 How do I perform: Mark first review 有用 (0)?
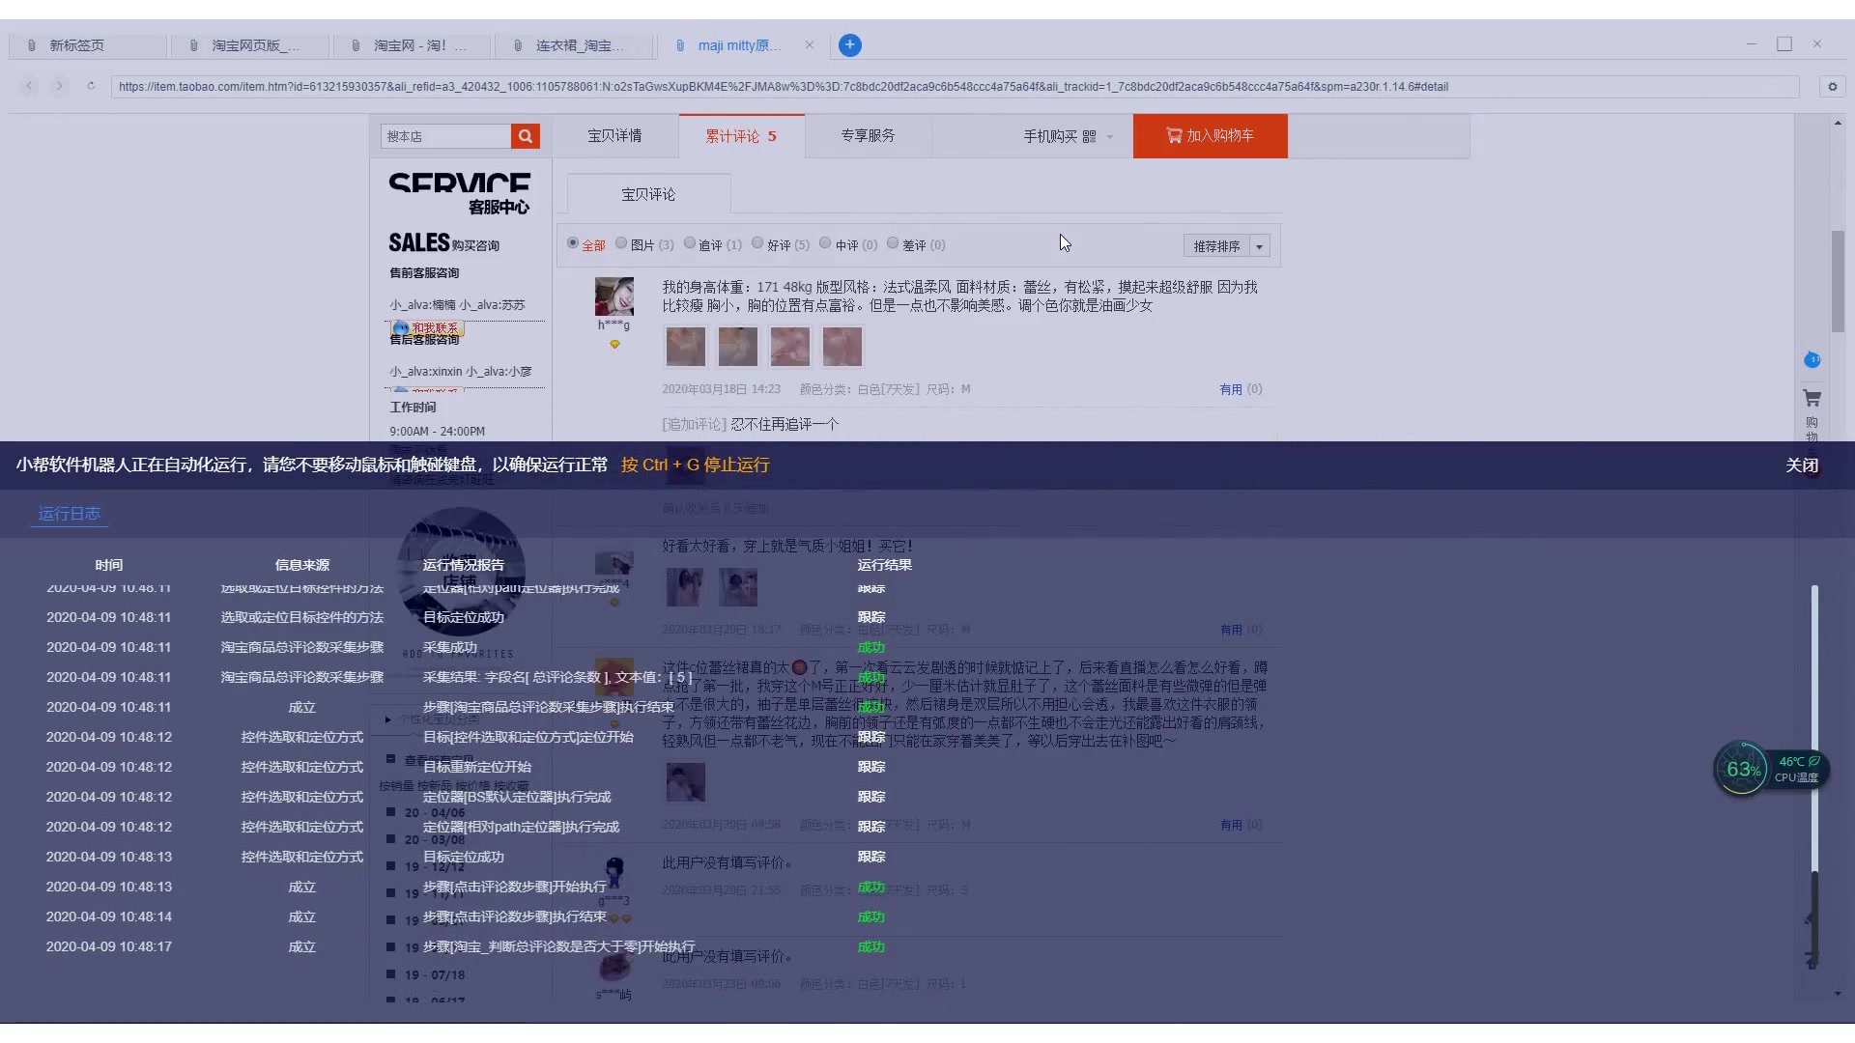pyautogui.click(x=1241, y=389)
